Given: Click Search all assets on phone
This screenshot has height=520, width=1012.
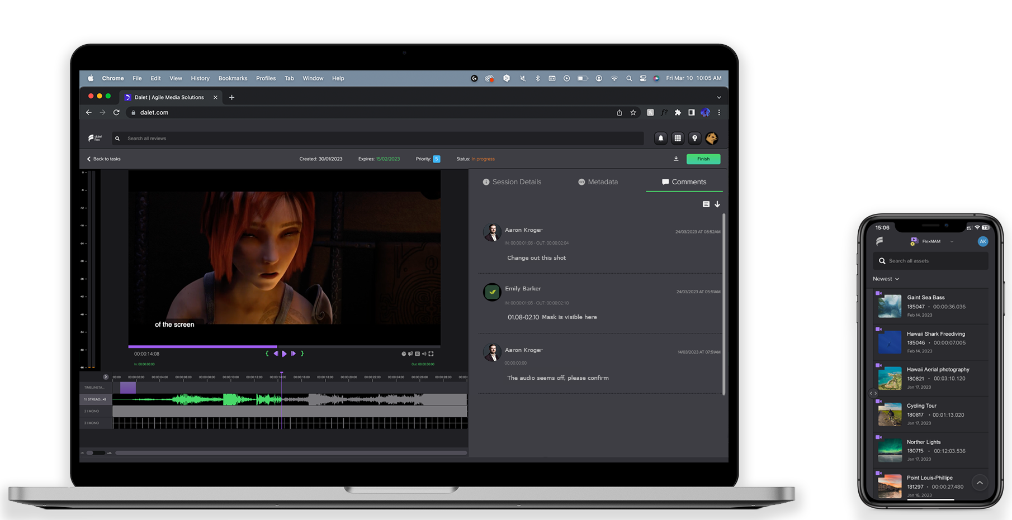Looking at the screenshot, I should pos(930,261).
